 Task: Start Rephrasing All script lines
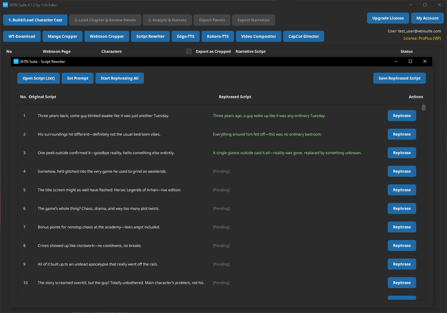(119, 78)
